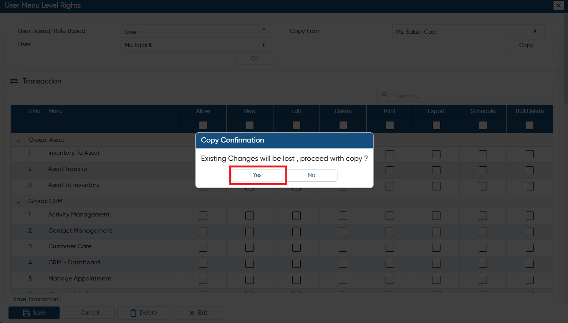
Task: Click the search magnifier icon
Action: (x=384, y=95)
